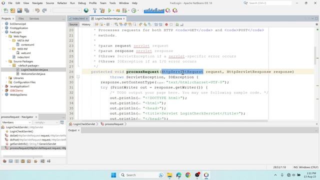
Task: Click the editor Comment lines icon
Action: pos(177,24)
